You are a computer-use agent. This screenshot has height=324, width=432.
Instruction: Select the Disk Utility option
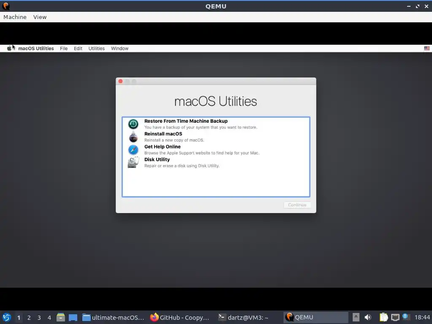click(x=216, y=162)
